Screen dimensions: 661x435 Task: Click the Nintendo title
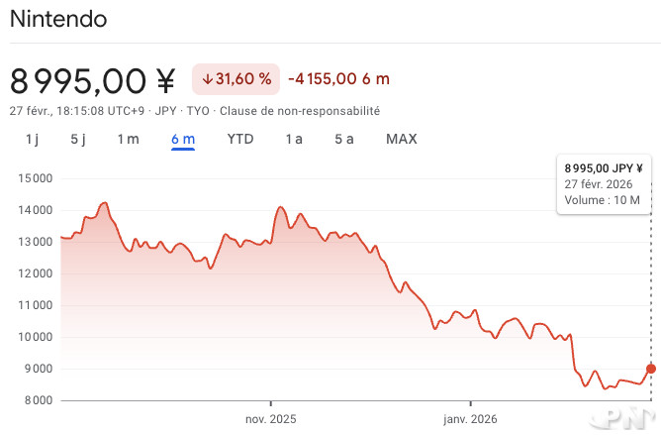(58, 19)
